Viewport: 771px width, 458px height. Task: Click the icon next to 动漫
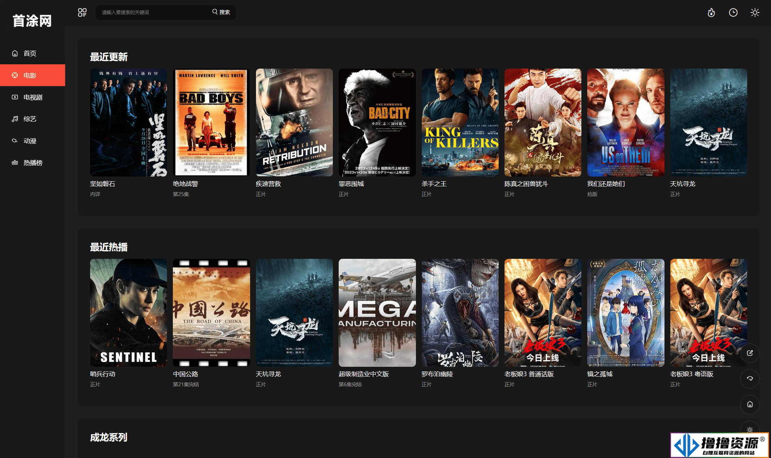point(15,141)
